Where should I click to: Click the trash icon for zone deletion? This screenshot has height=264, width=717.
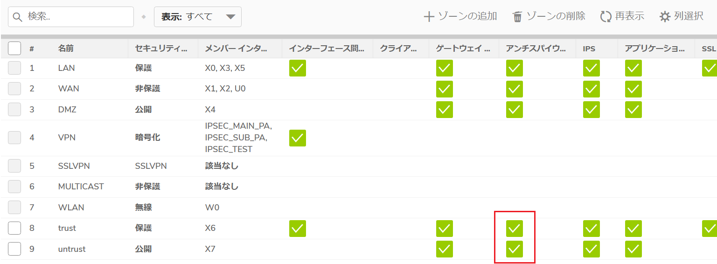pyautogui.click(x=517, y=17)
